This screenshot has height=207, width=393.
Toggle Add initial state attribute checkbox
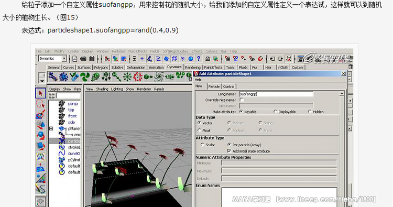(x=229, y=151)
